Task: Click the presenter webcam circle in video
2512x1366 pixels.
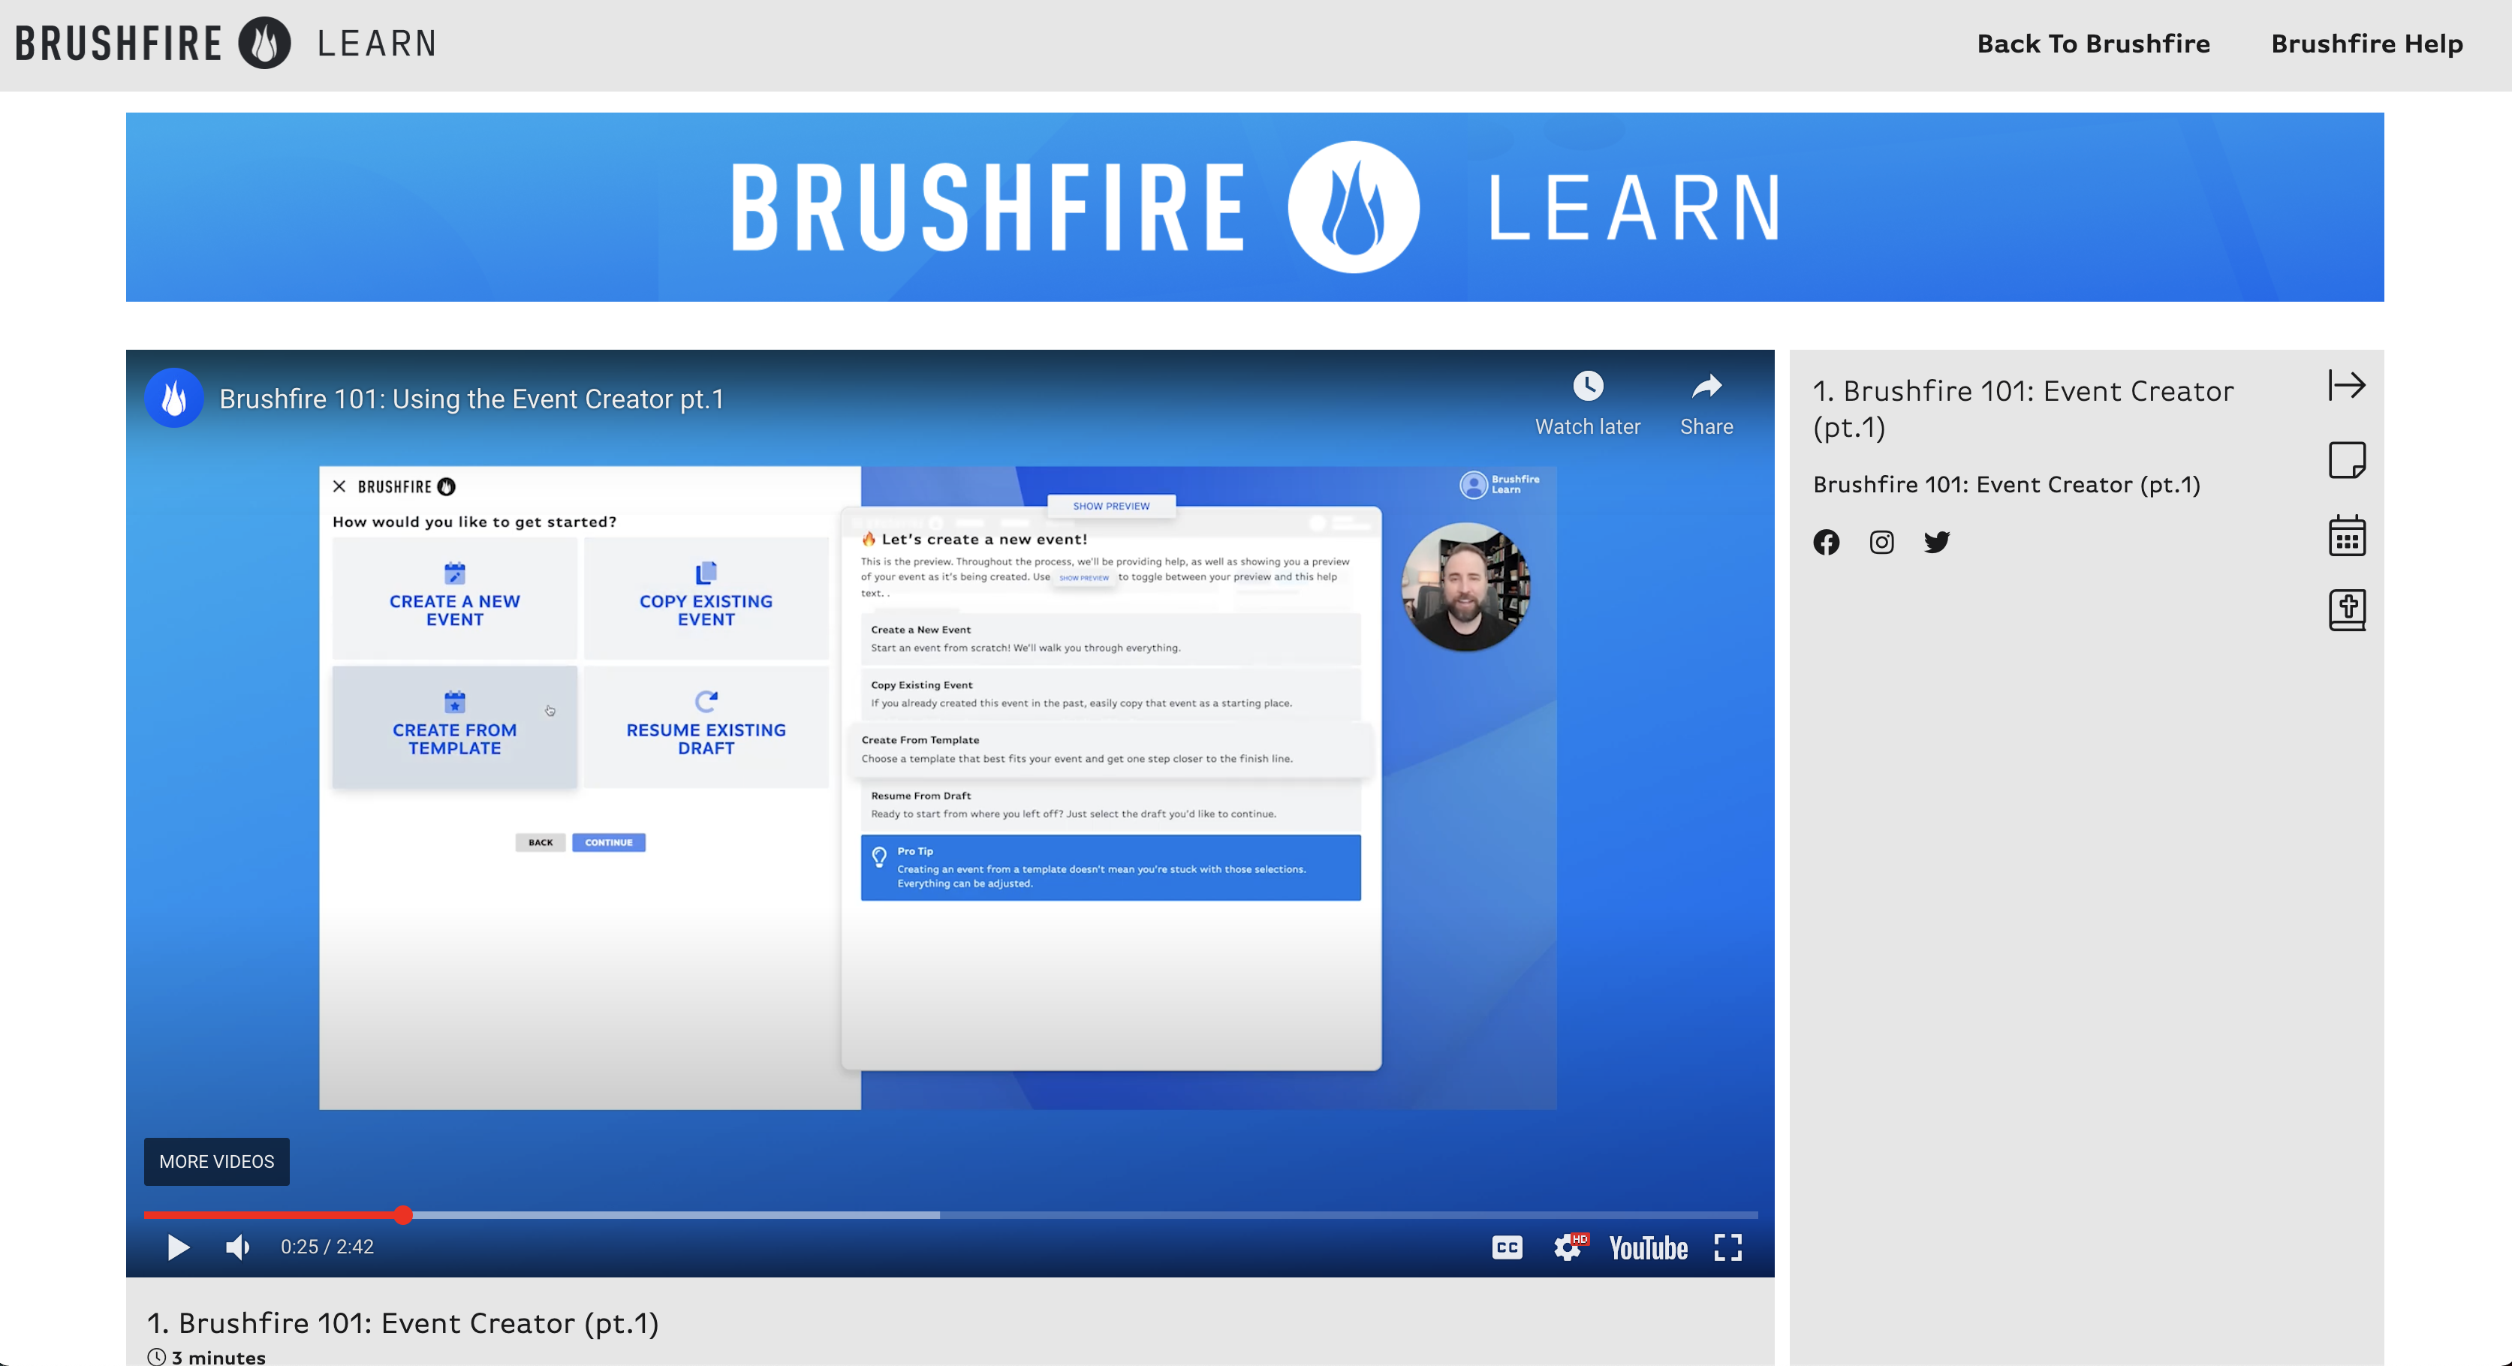Action: click(x=1465, y=587)
